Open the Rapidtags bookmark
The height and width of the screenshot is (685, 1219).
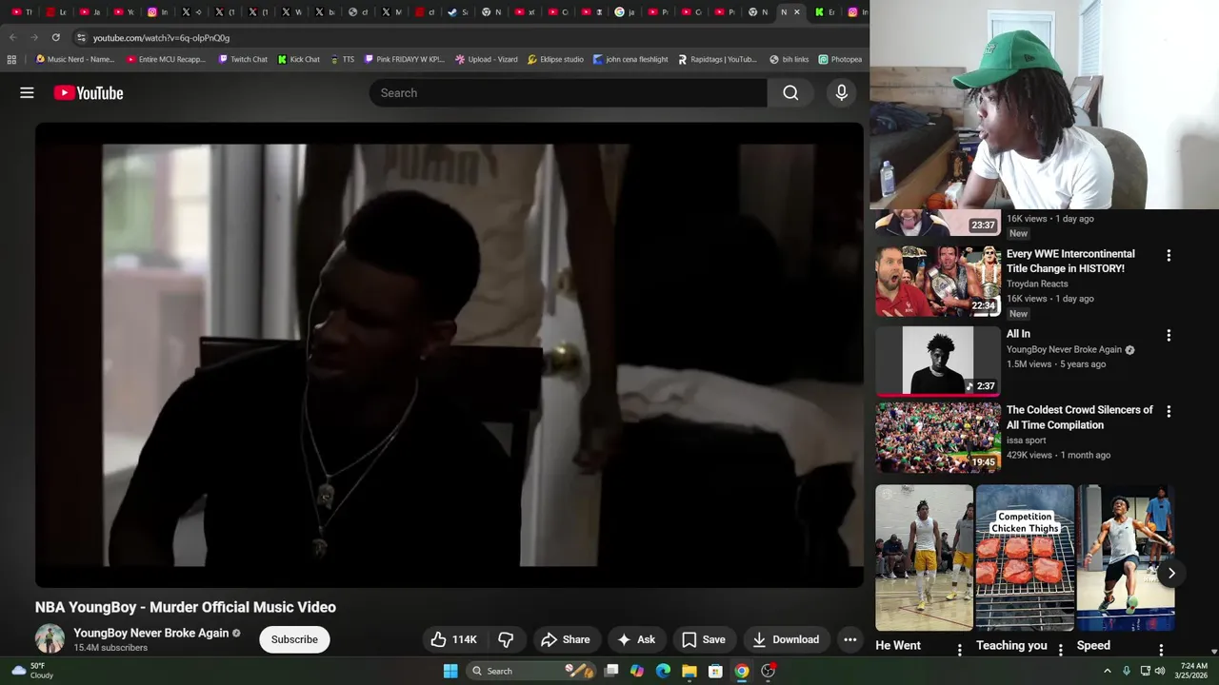point(717,59)
